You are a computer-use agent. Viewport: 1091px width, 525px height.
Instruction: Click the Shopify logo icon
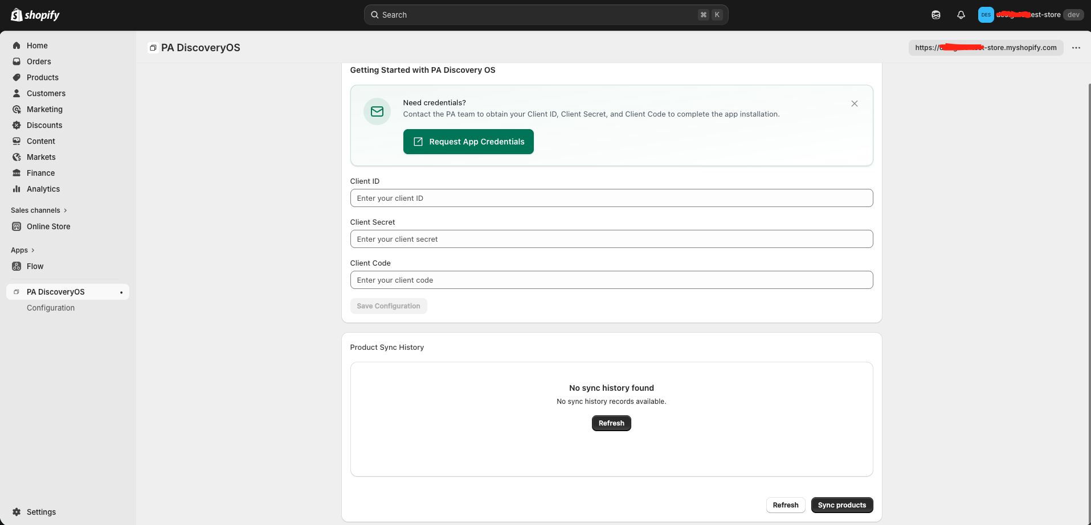(x=17, y=15)
